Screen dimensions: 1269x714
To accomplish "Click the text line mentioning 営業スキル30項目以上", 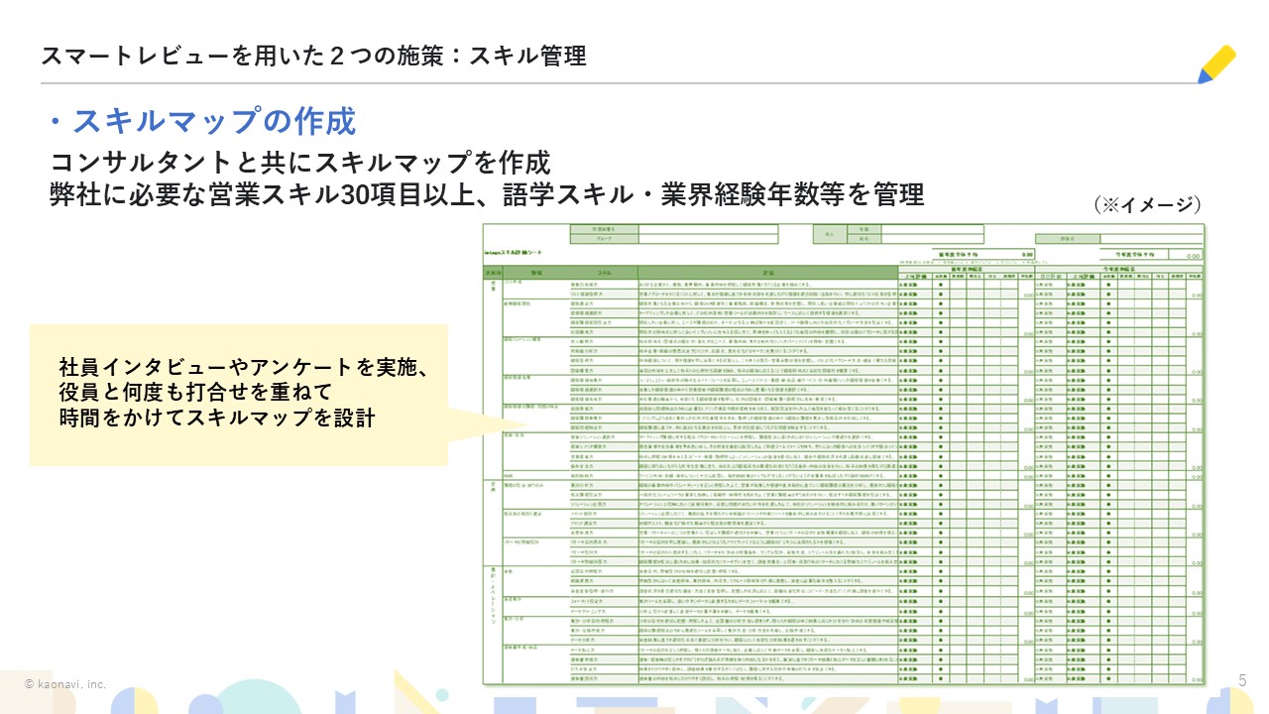I will point(486,194).
